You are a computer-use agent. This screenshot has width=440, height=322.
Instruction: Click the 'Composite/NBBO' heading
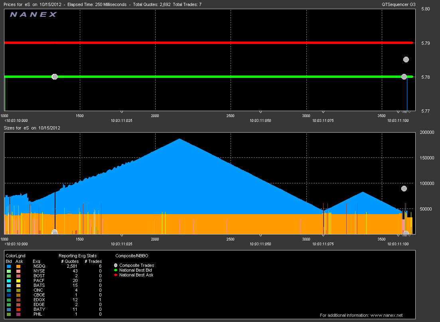coord(132,256)
